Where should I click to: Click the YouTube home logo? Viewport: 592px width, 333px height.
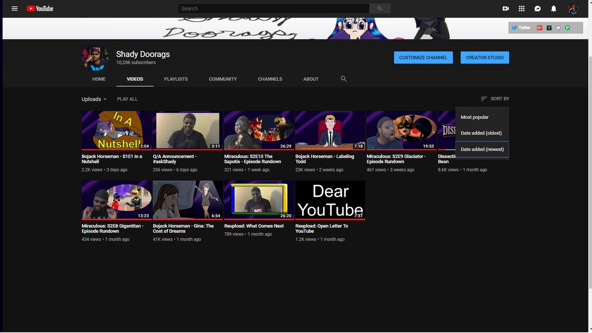point(40,8)
